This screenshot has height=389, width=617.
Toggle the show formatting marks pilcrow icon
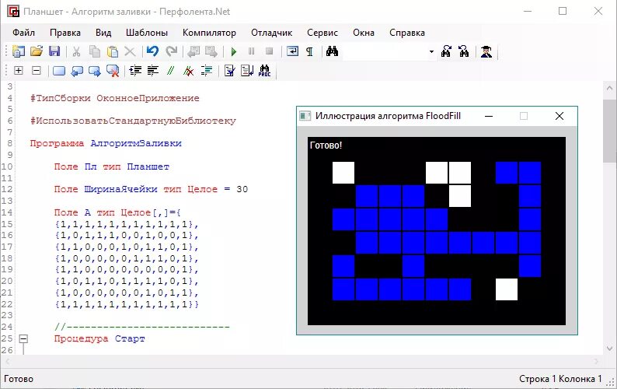310,51
